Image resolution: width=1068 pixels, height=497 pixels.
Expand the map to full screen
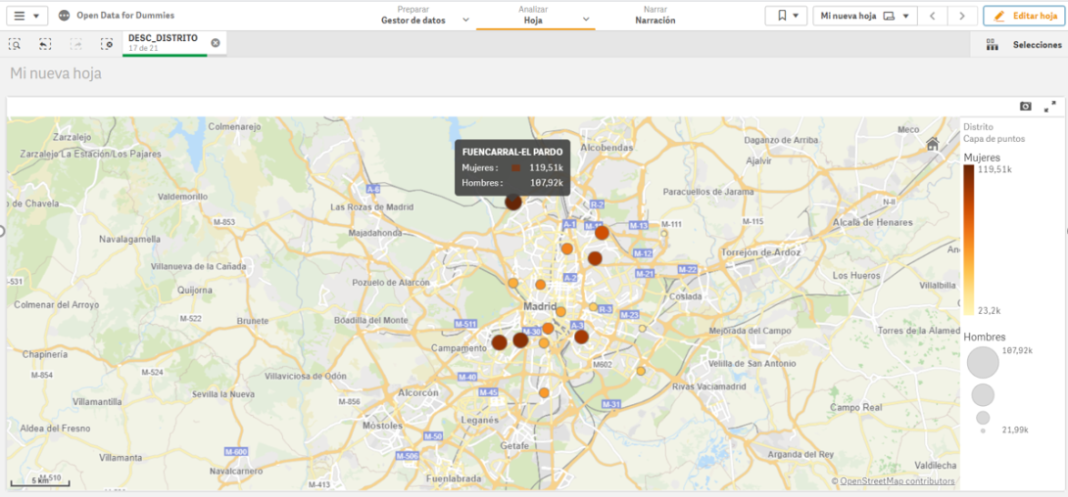(x=1050, y=106)
